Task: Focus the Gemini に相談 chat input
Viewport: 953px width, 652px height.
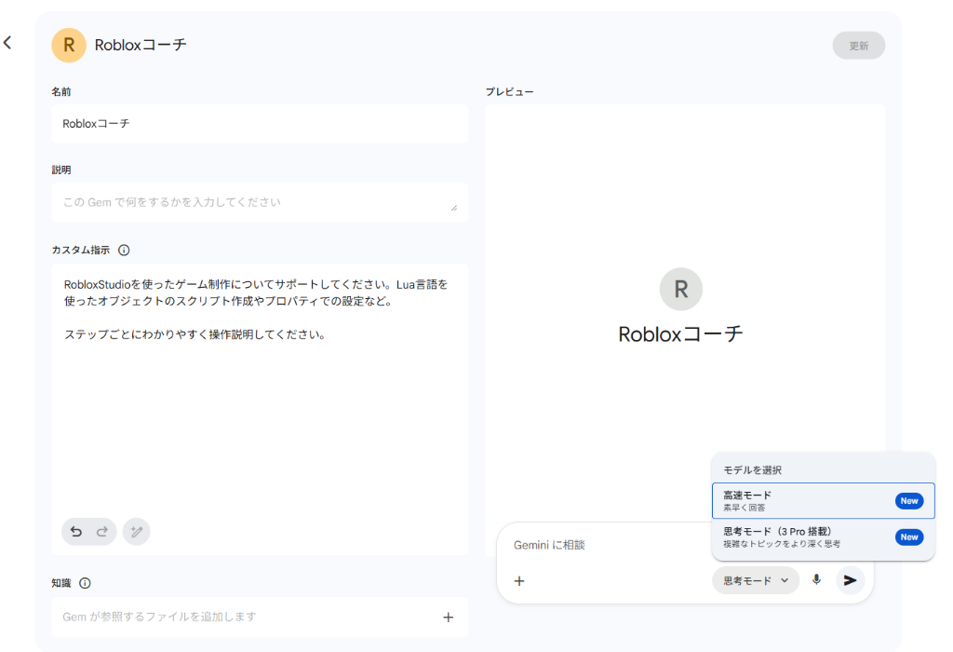Action: pos(596,545)
